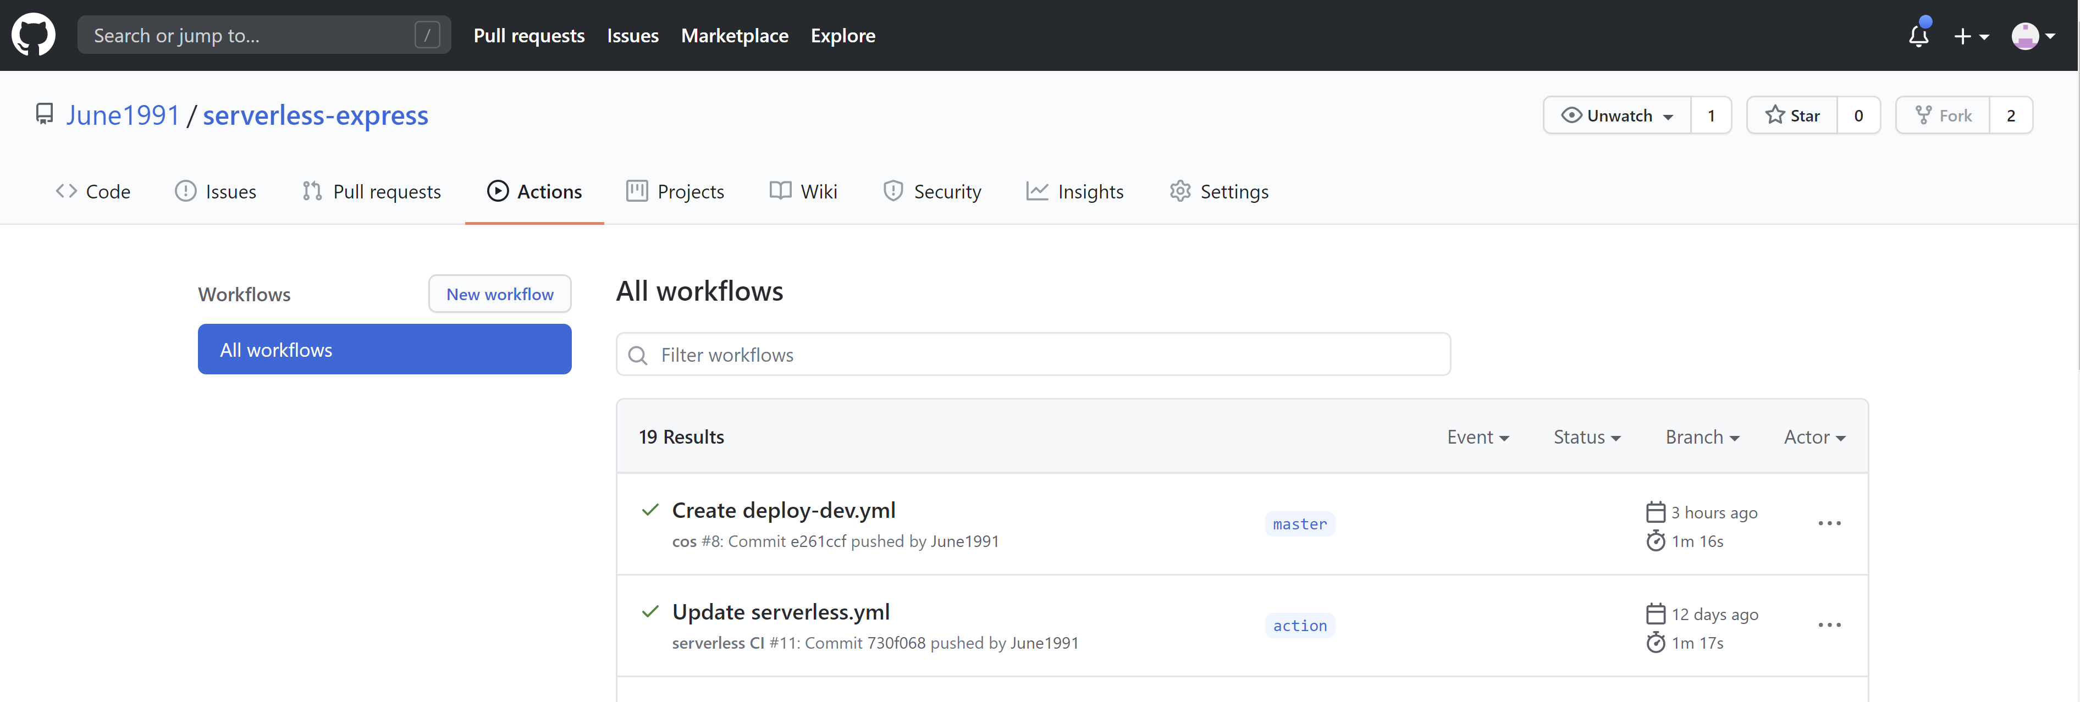Expand the Event filter dropdown
2080x702 pixels.
coord(1477,436)
